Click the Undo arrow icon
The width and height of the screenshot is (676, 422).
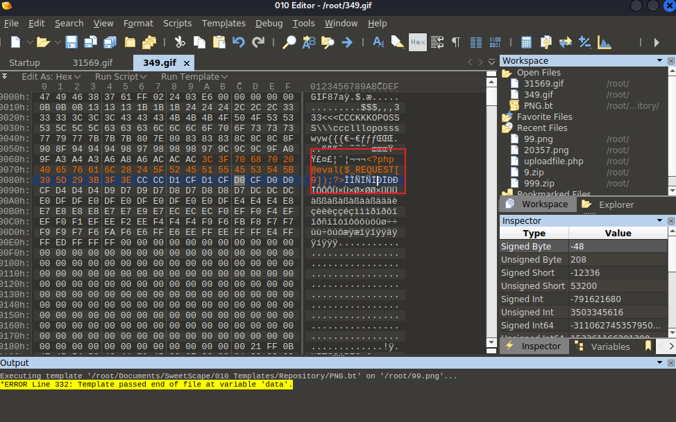click(239, 42)
